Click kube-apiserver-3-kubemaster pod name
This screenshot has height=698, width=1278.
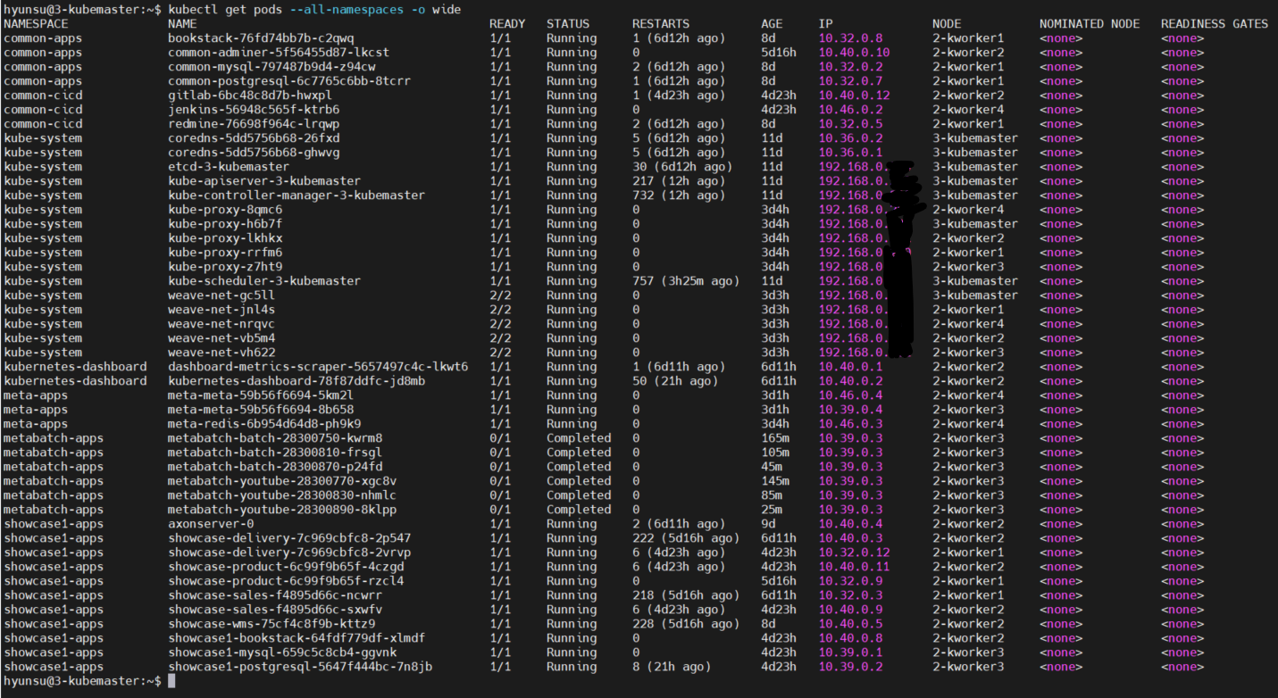tap(264, 181)
